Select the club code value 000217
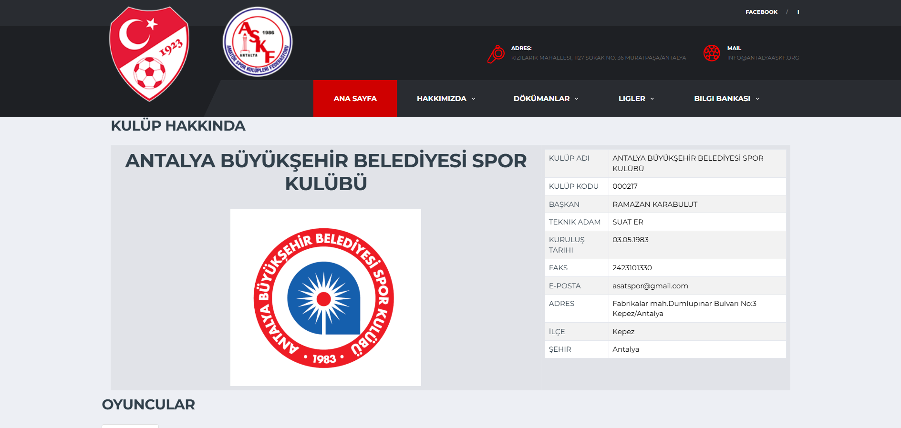 [x=625, y=186]
